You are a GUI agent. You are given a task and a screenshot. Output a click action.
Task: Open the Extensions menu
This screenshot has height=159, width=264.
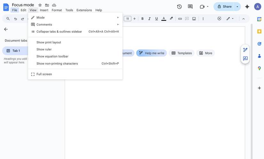click(x=84, y=10)
